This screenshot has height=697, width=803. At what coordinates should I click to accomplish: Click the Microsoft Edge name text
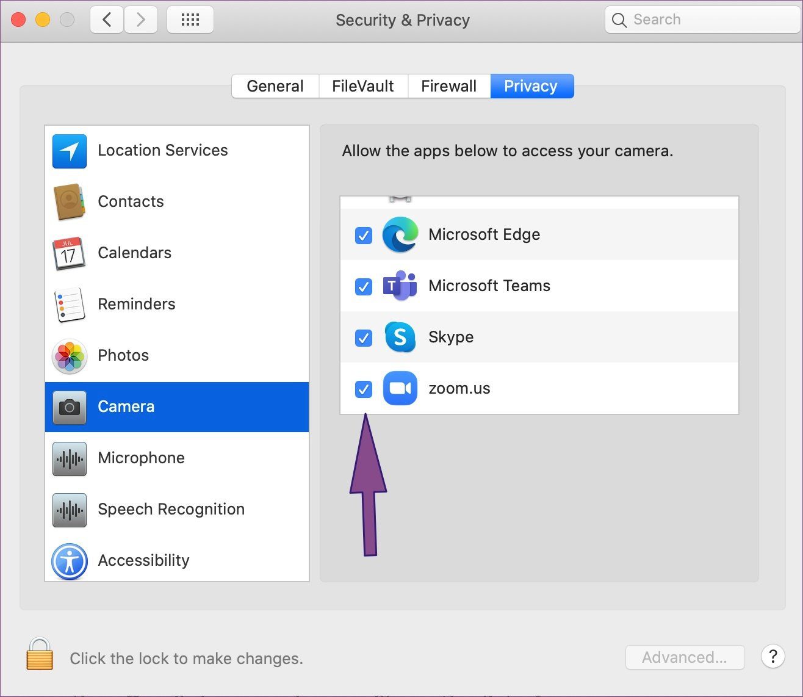484,234
